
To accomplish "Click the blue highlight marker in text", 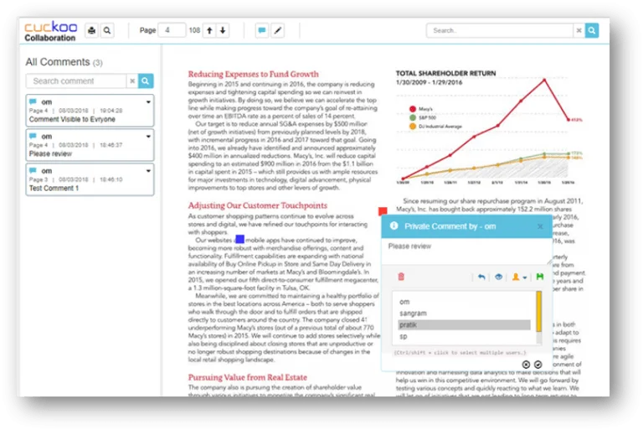I will pyautogui.click(x=240, y=239).
